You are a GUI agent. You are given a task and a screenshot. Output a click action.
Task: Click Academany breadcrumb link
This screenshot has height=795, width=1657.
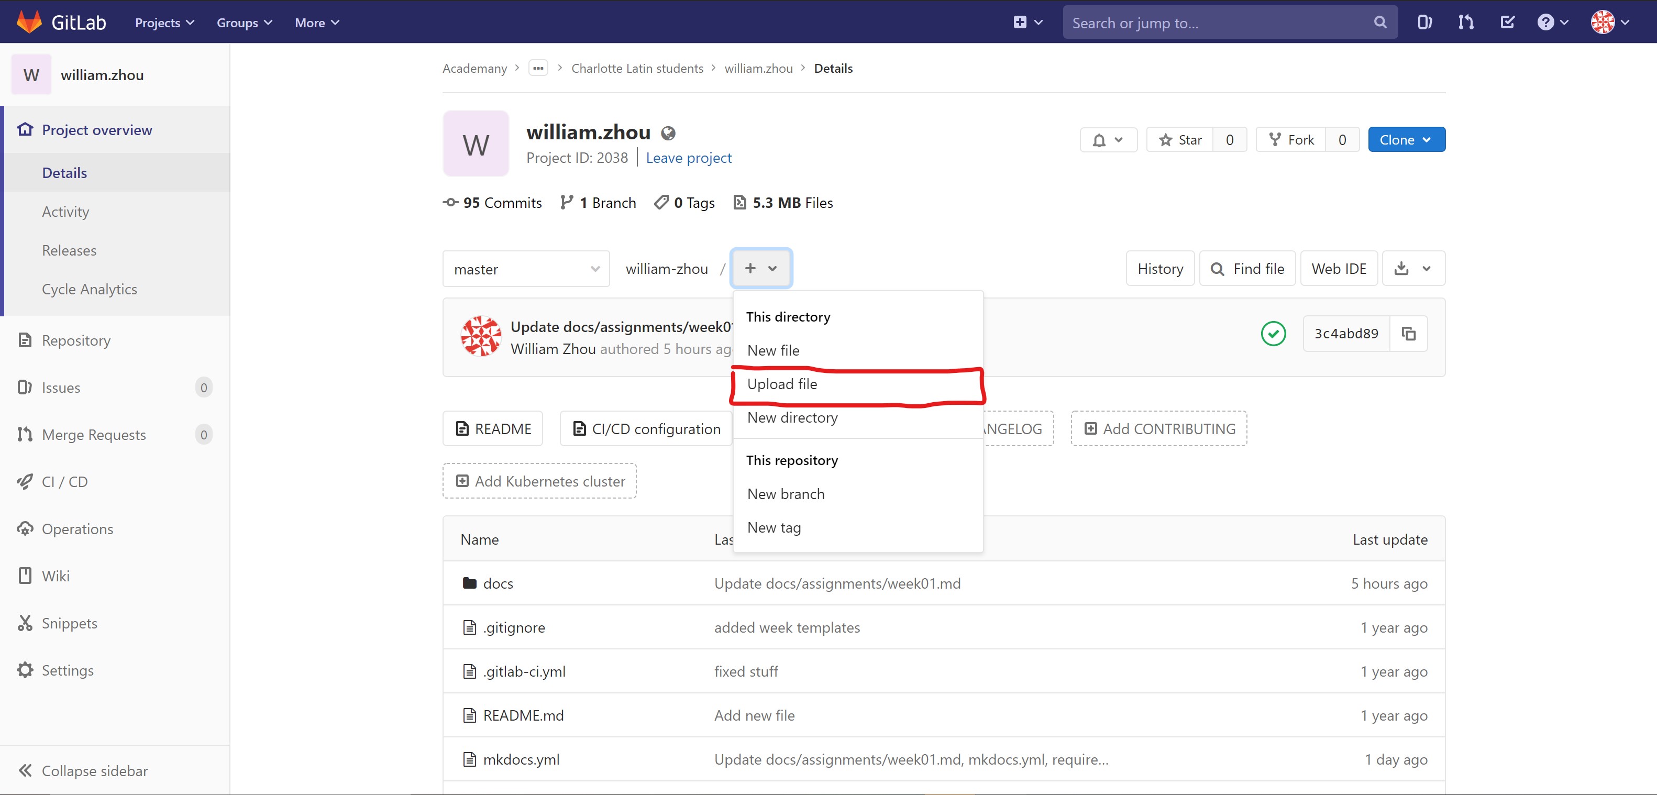point(474,68)
